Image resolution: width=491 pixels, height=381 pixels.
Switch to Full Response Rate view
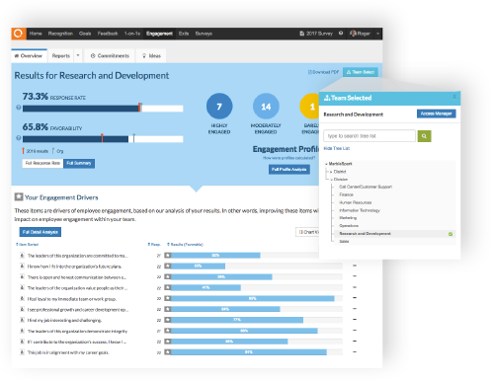pos(42,163)
